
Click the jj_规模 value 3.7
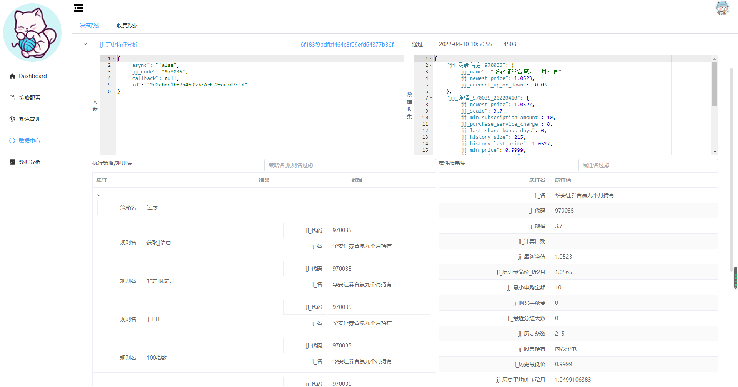tap(559, 226)
